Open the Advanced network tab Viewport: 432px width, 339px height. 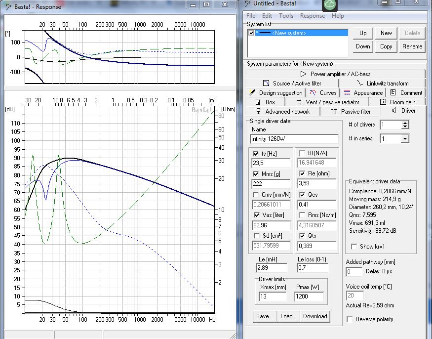pyautogui.click(x=283, y=112)
